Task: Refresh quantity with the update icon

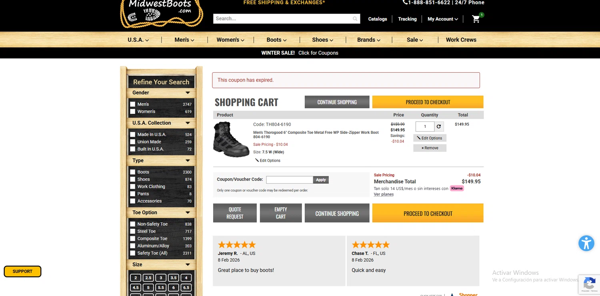Action: 439,127
